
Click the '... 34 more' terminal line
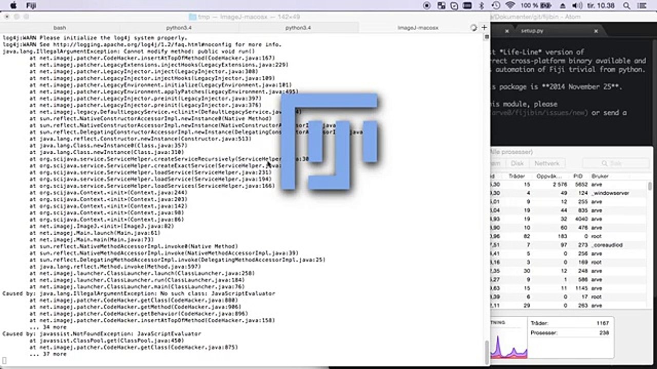[x=48, y=327]
